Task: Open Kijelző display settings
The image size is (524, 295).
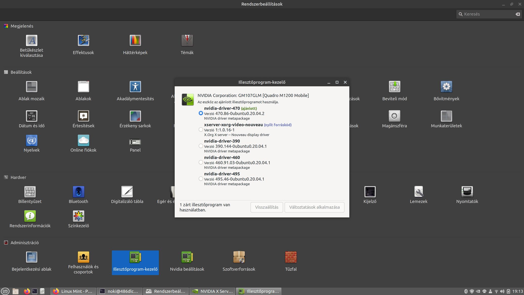Action: [370, 195]
